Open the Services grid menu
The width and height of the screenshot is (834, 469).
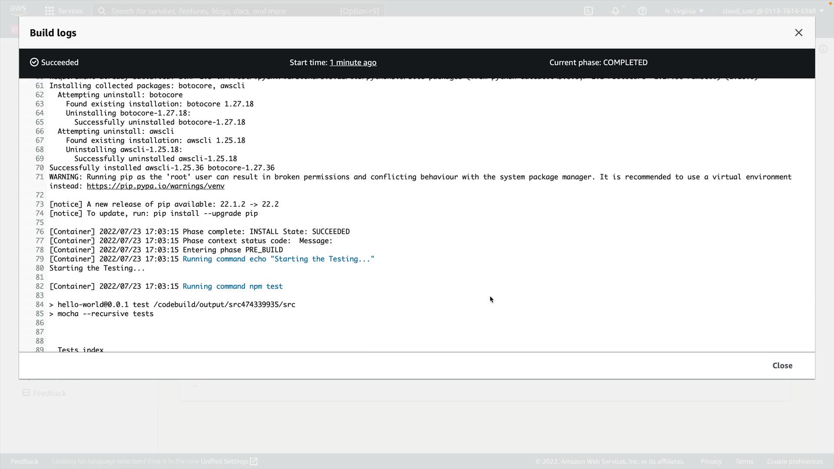click(x=50, y=11)
